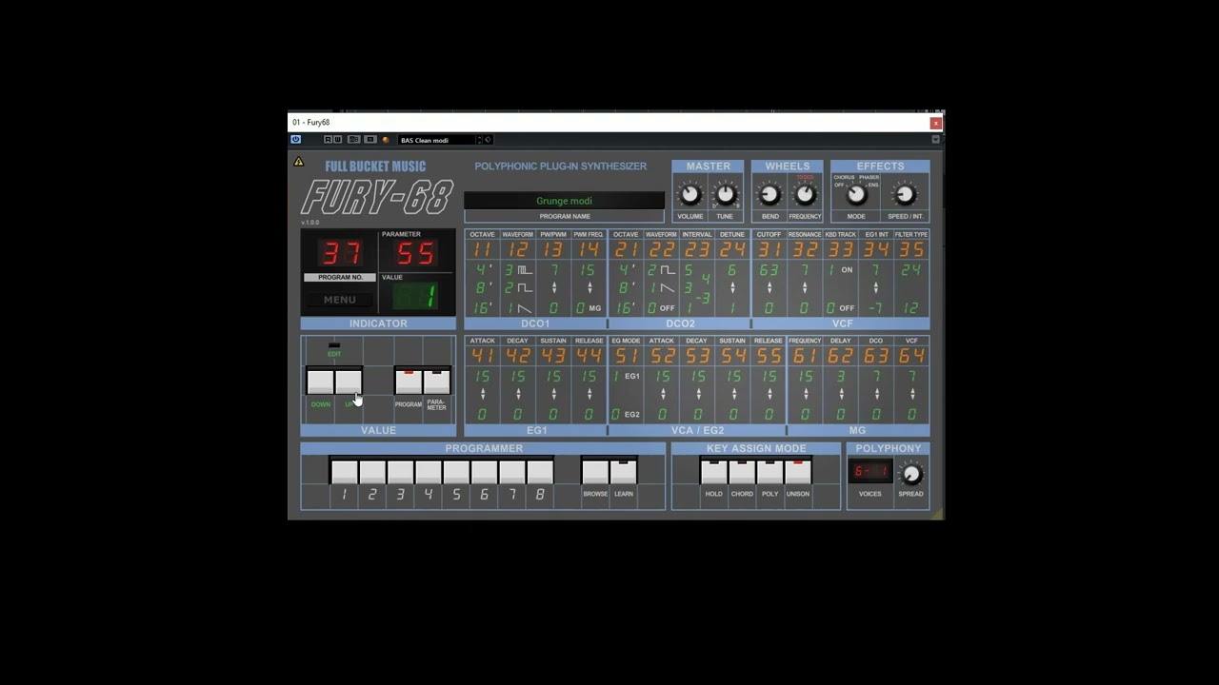The width and height of the screenshot is (1219, 685).
Task: Toggle the PARAMETER mode button
Action: (x=436, y=382)
